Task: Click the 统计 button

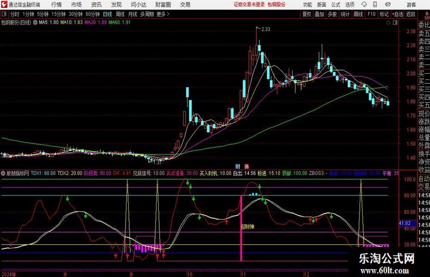Action: 345,14
